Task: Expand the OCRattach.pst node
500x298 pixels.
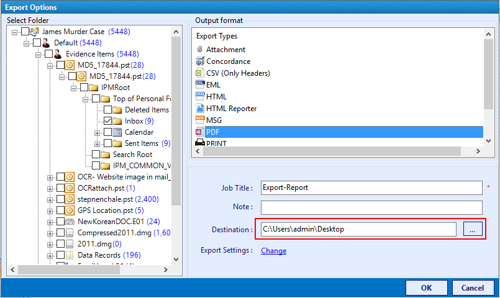Action: [50, 189]
